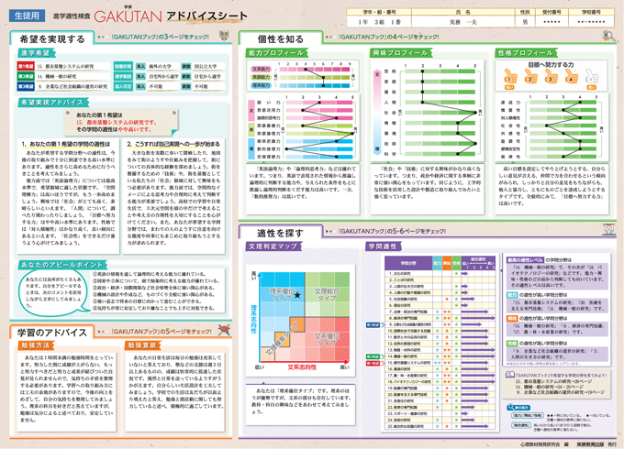Click '2. こうすれば自己実現への一歩が始まる' heading
This screenshot has width=624, height=449.
coord(173,144)
